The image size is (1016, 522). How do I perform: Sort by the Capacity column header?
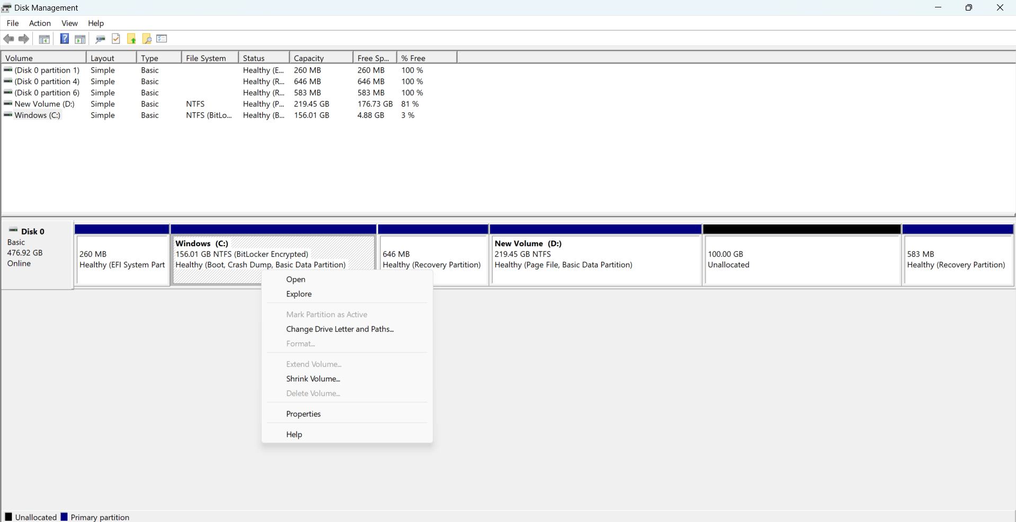click(x=321, y=58)
